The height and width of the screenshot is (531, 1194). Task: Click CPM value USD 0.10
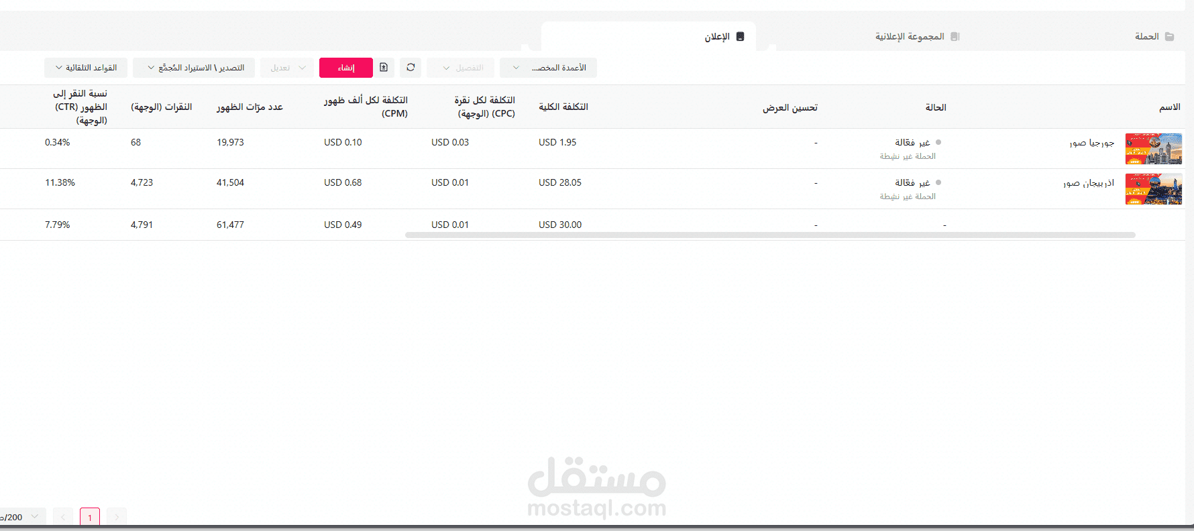(343, 142)
